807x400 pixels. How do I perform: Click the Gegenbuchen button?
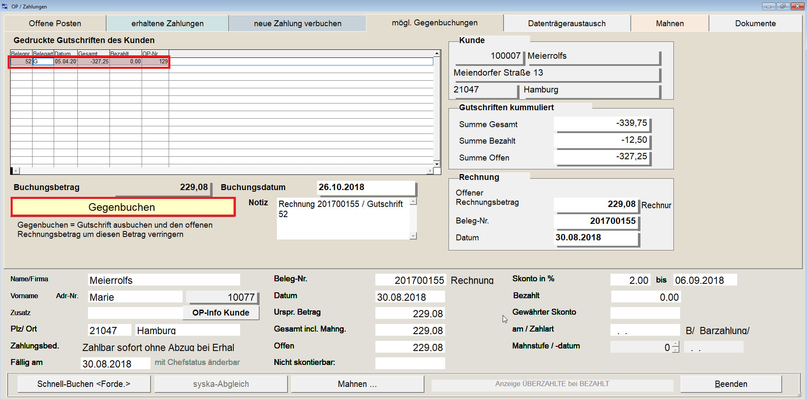coord(123,207)
